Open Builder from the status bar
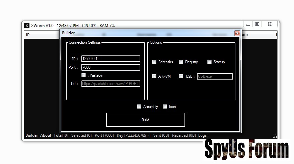Viewport: 294px width, 164px height. (x=32, y=135)
